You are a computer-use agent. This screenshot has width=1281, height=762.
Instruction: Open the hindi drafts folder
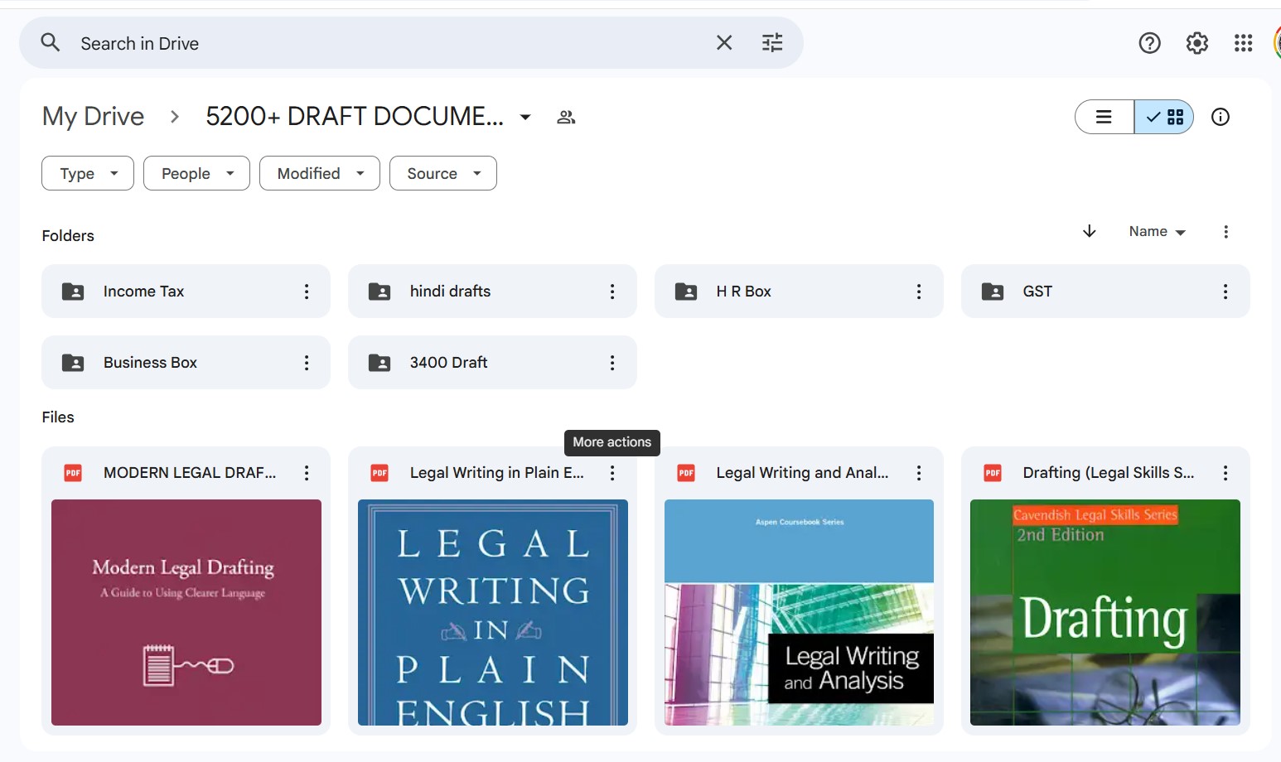pos(492,291)
